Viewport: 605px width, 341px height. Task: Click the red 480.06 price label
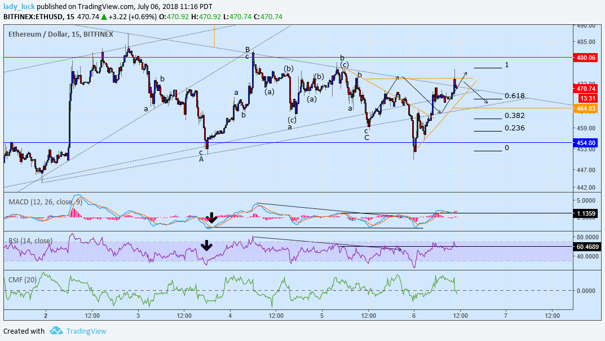[586, 58]
